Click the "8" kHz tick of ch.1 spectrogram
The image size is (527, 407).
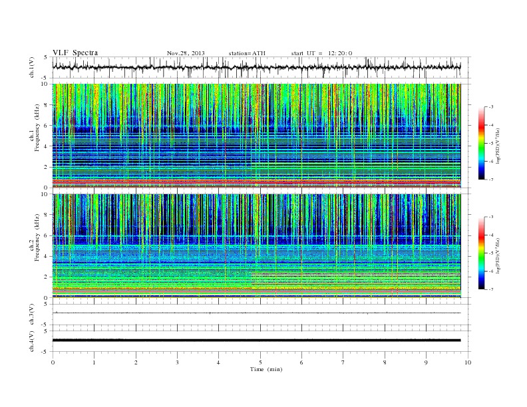pos(47,105)
